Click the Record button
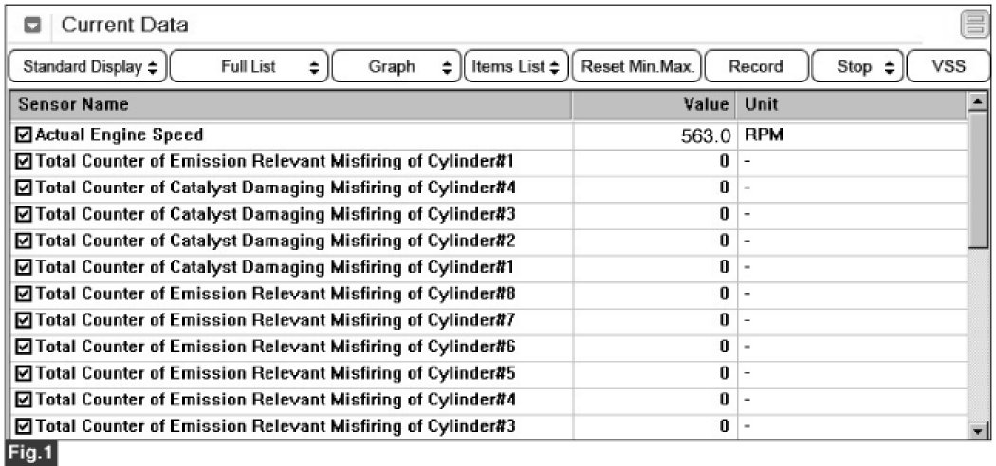 pos(755,67)
